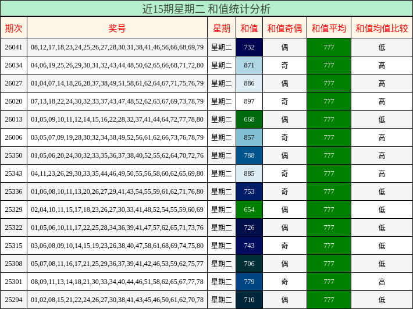Click the sum value 885 cell
413x309 pixels.
click(249, 173)
